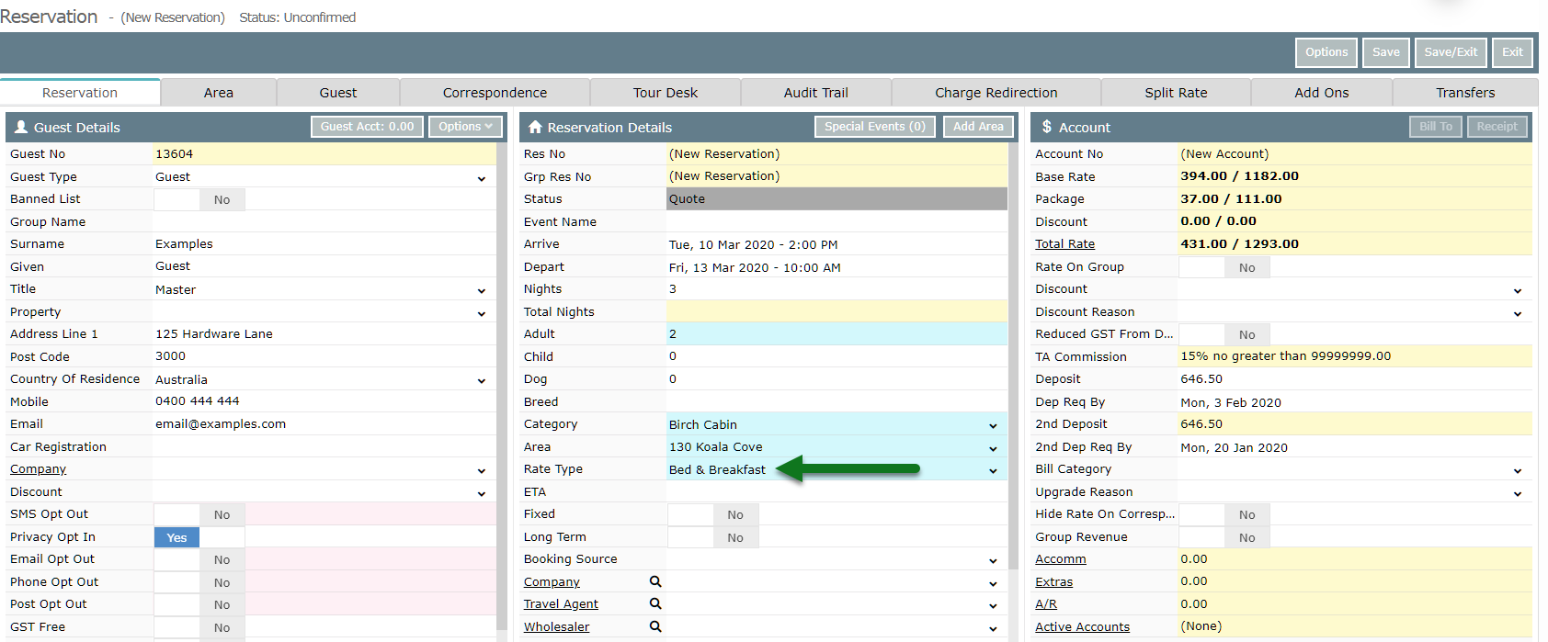Open the top-bar Options button
This screenshot has height=642, width=1548.
[1326, 52]
